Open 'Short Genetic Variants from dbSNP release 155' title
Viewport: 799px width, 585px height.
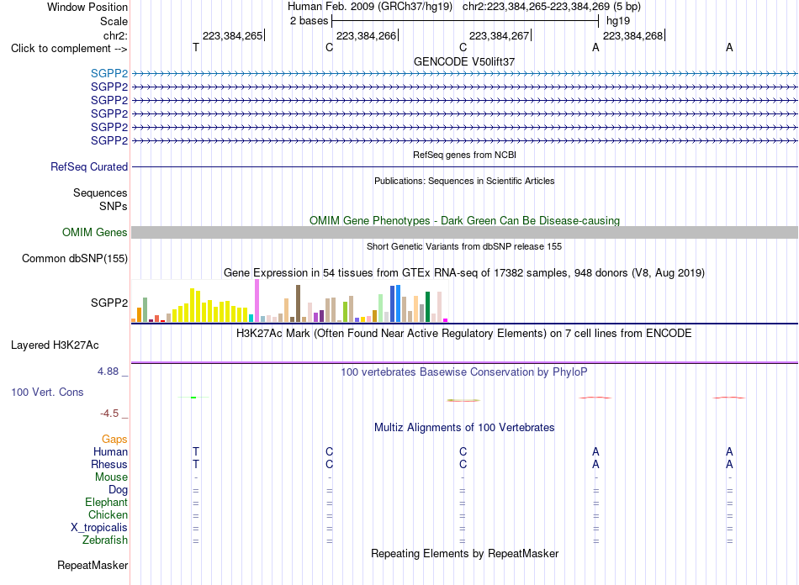[x=464, y=246]
